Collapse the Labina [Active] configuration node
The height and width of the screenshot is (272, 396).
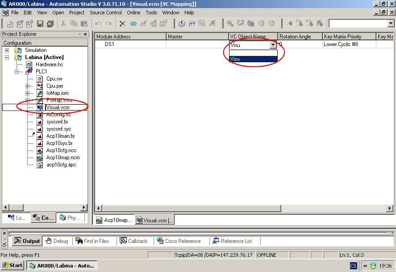coord(7,57)
